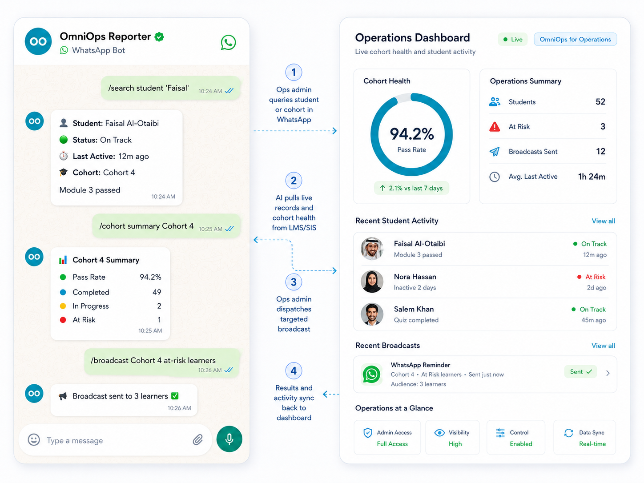
Task: Click the "High" Visibility value
Action: pos(455,444)
